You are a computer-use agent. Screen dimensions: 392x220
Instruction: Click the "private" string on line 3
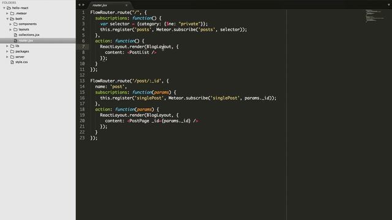pos(189,24)
